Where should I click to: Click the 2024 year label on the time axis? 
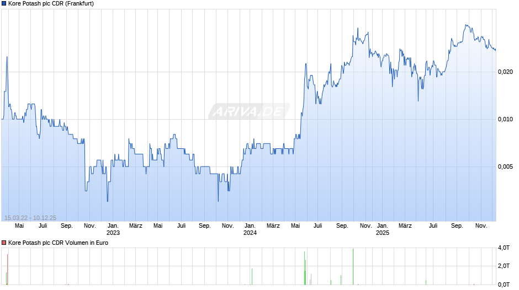[x=250, y=233]
